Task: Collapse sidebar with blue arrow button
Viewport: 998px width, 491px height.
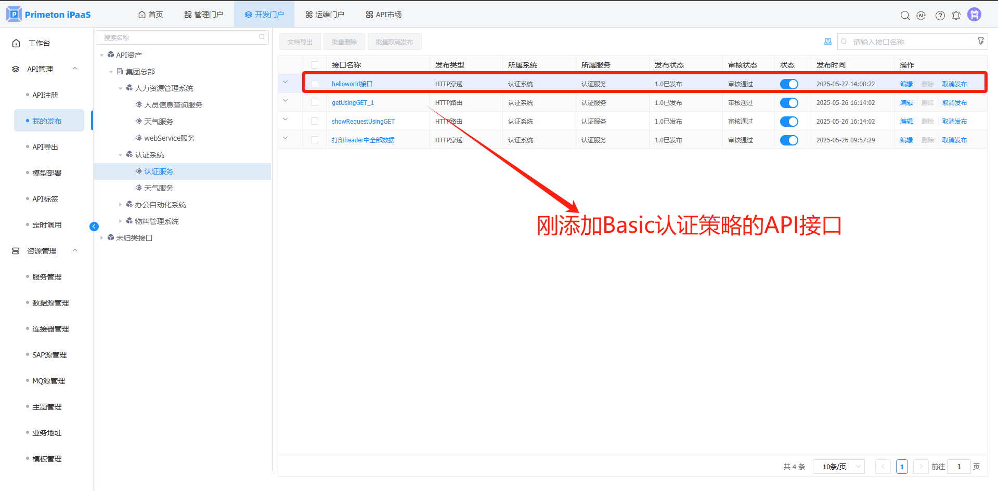Action: (94, 227)
